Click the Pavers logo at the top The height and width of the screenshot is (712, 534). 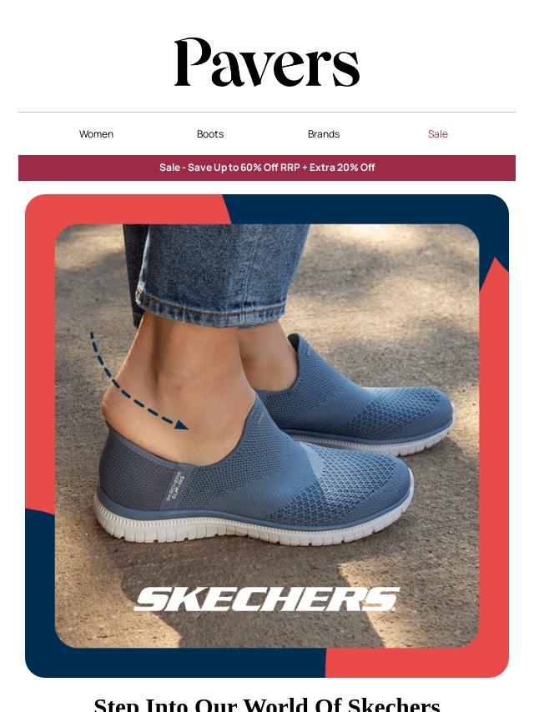[x=267, y=63]
